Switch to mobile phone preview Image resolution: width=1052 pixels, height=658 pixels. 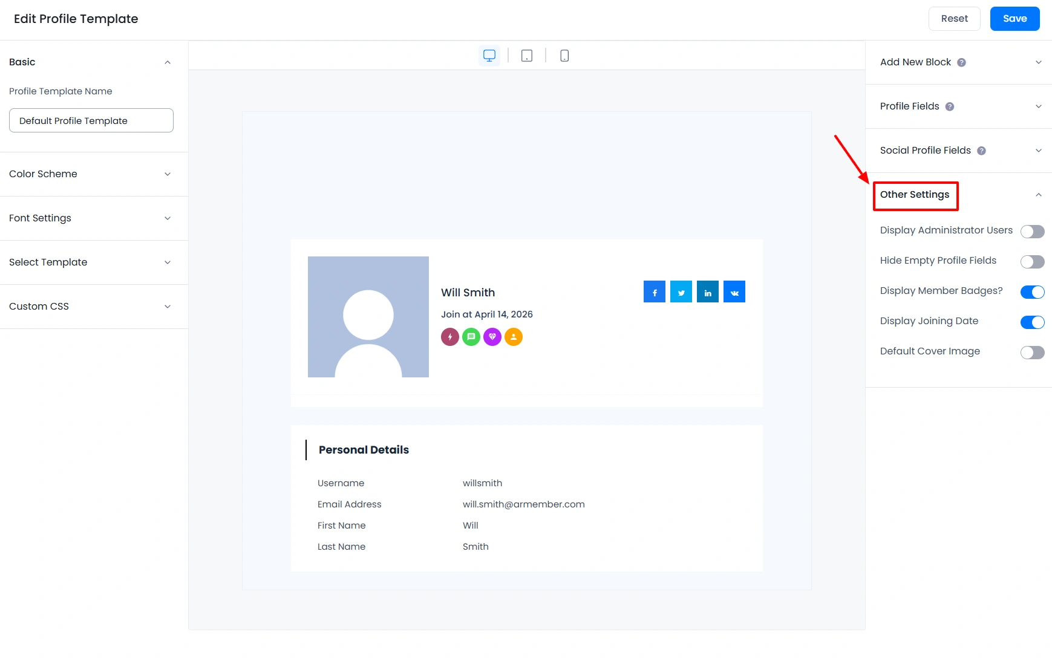coord(564,55)
